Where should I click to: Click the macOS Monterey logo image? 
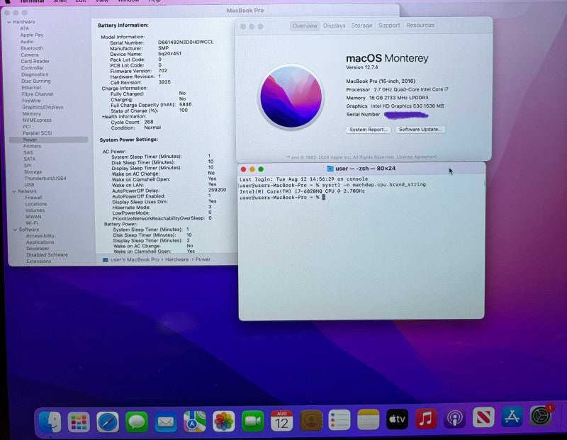tap(291, 97)
